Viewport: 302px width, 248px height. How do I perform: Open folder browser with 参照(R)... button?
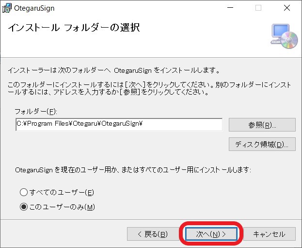tap(262, 125)
